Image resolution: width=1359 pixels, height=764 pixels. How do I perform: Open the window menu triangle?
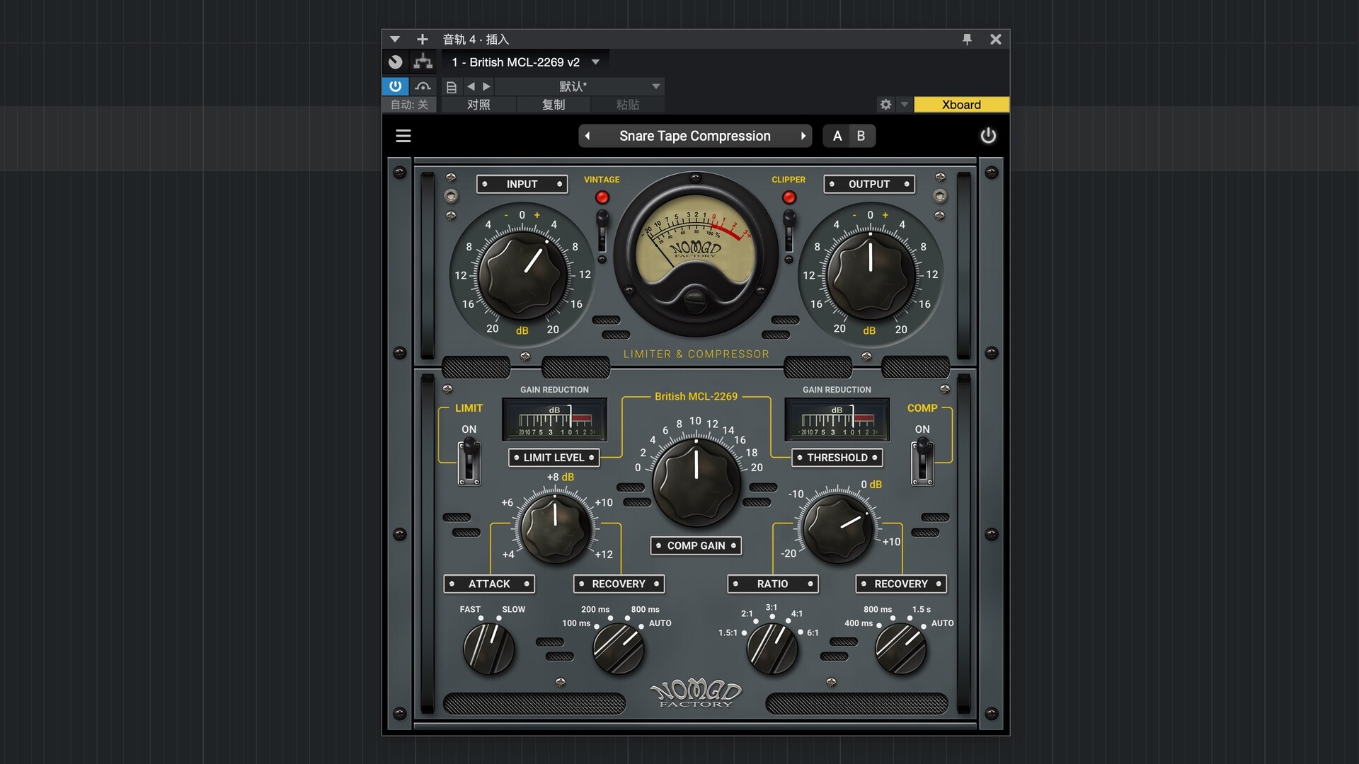coord(395,40)
